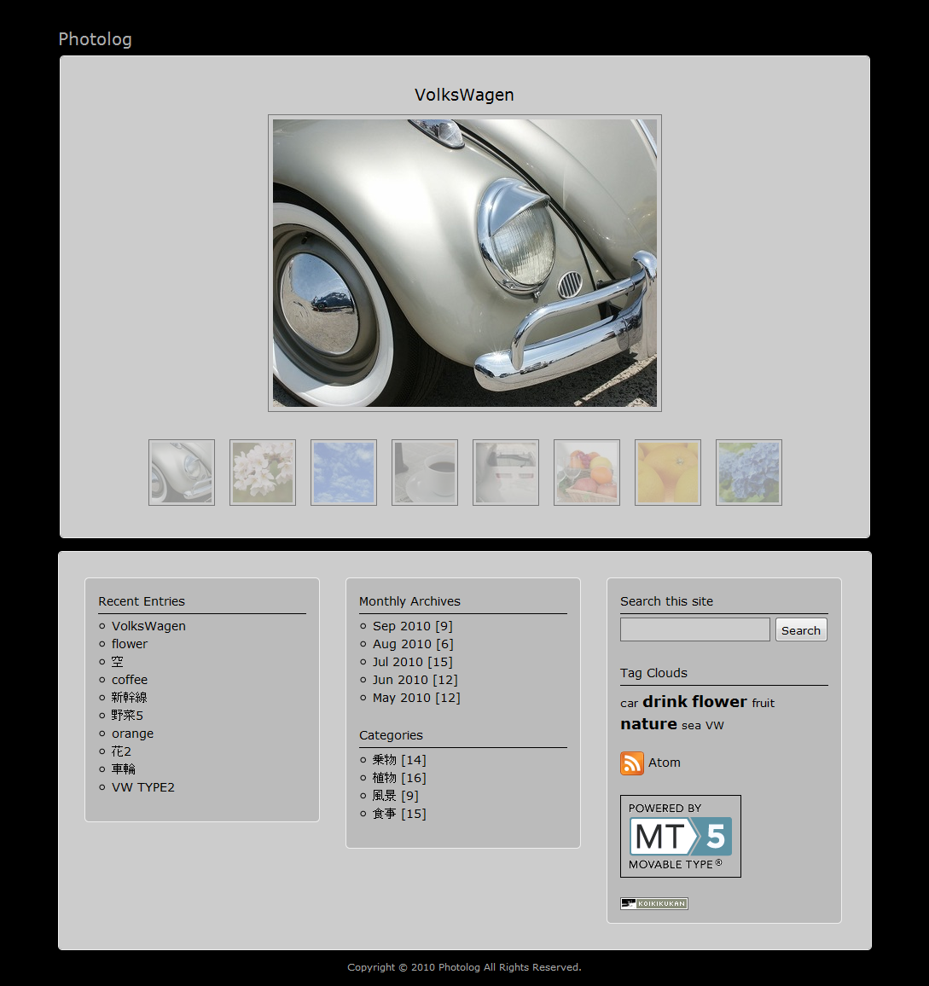
Task: Click the Photolog site title
Action: [x=95, y=39]
